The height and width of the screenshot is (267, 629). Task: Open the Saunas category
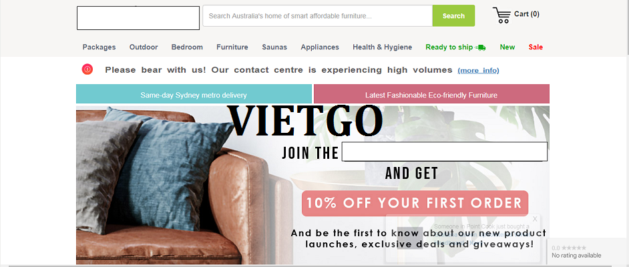pos(274,47)
